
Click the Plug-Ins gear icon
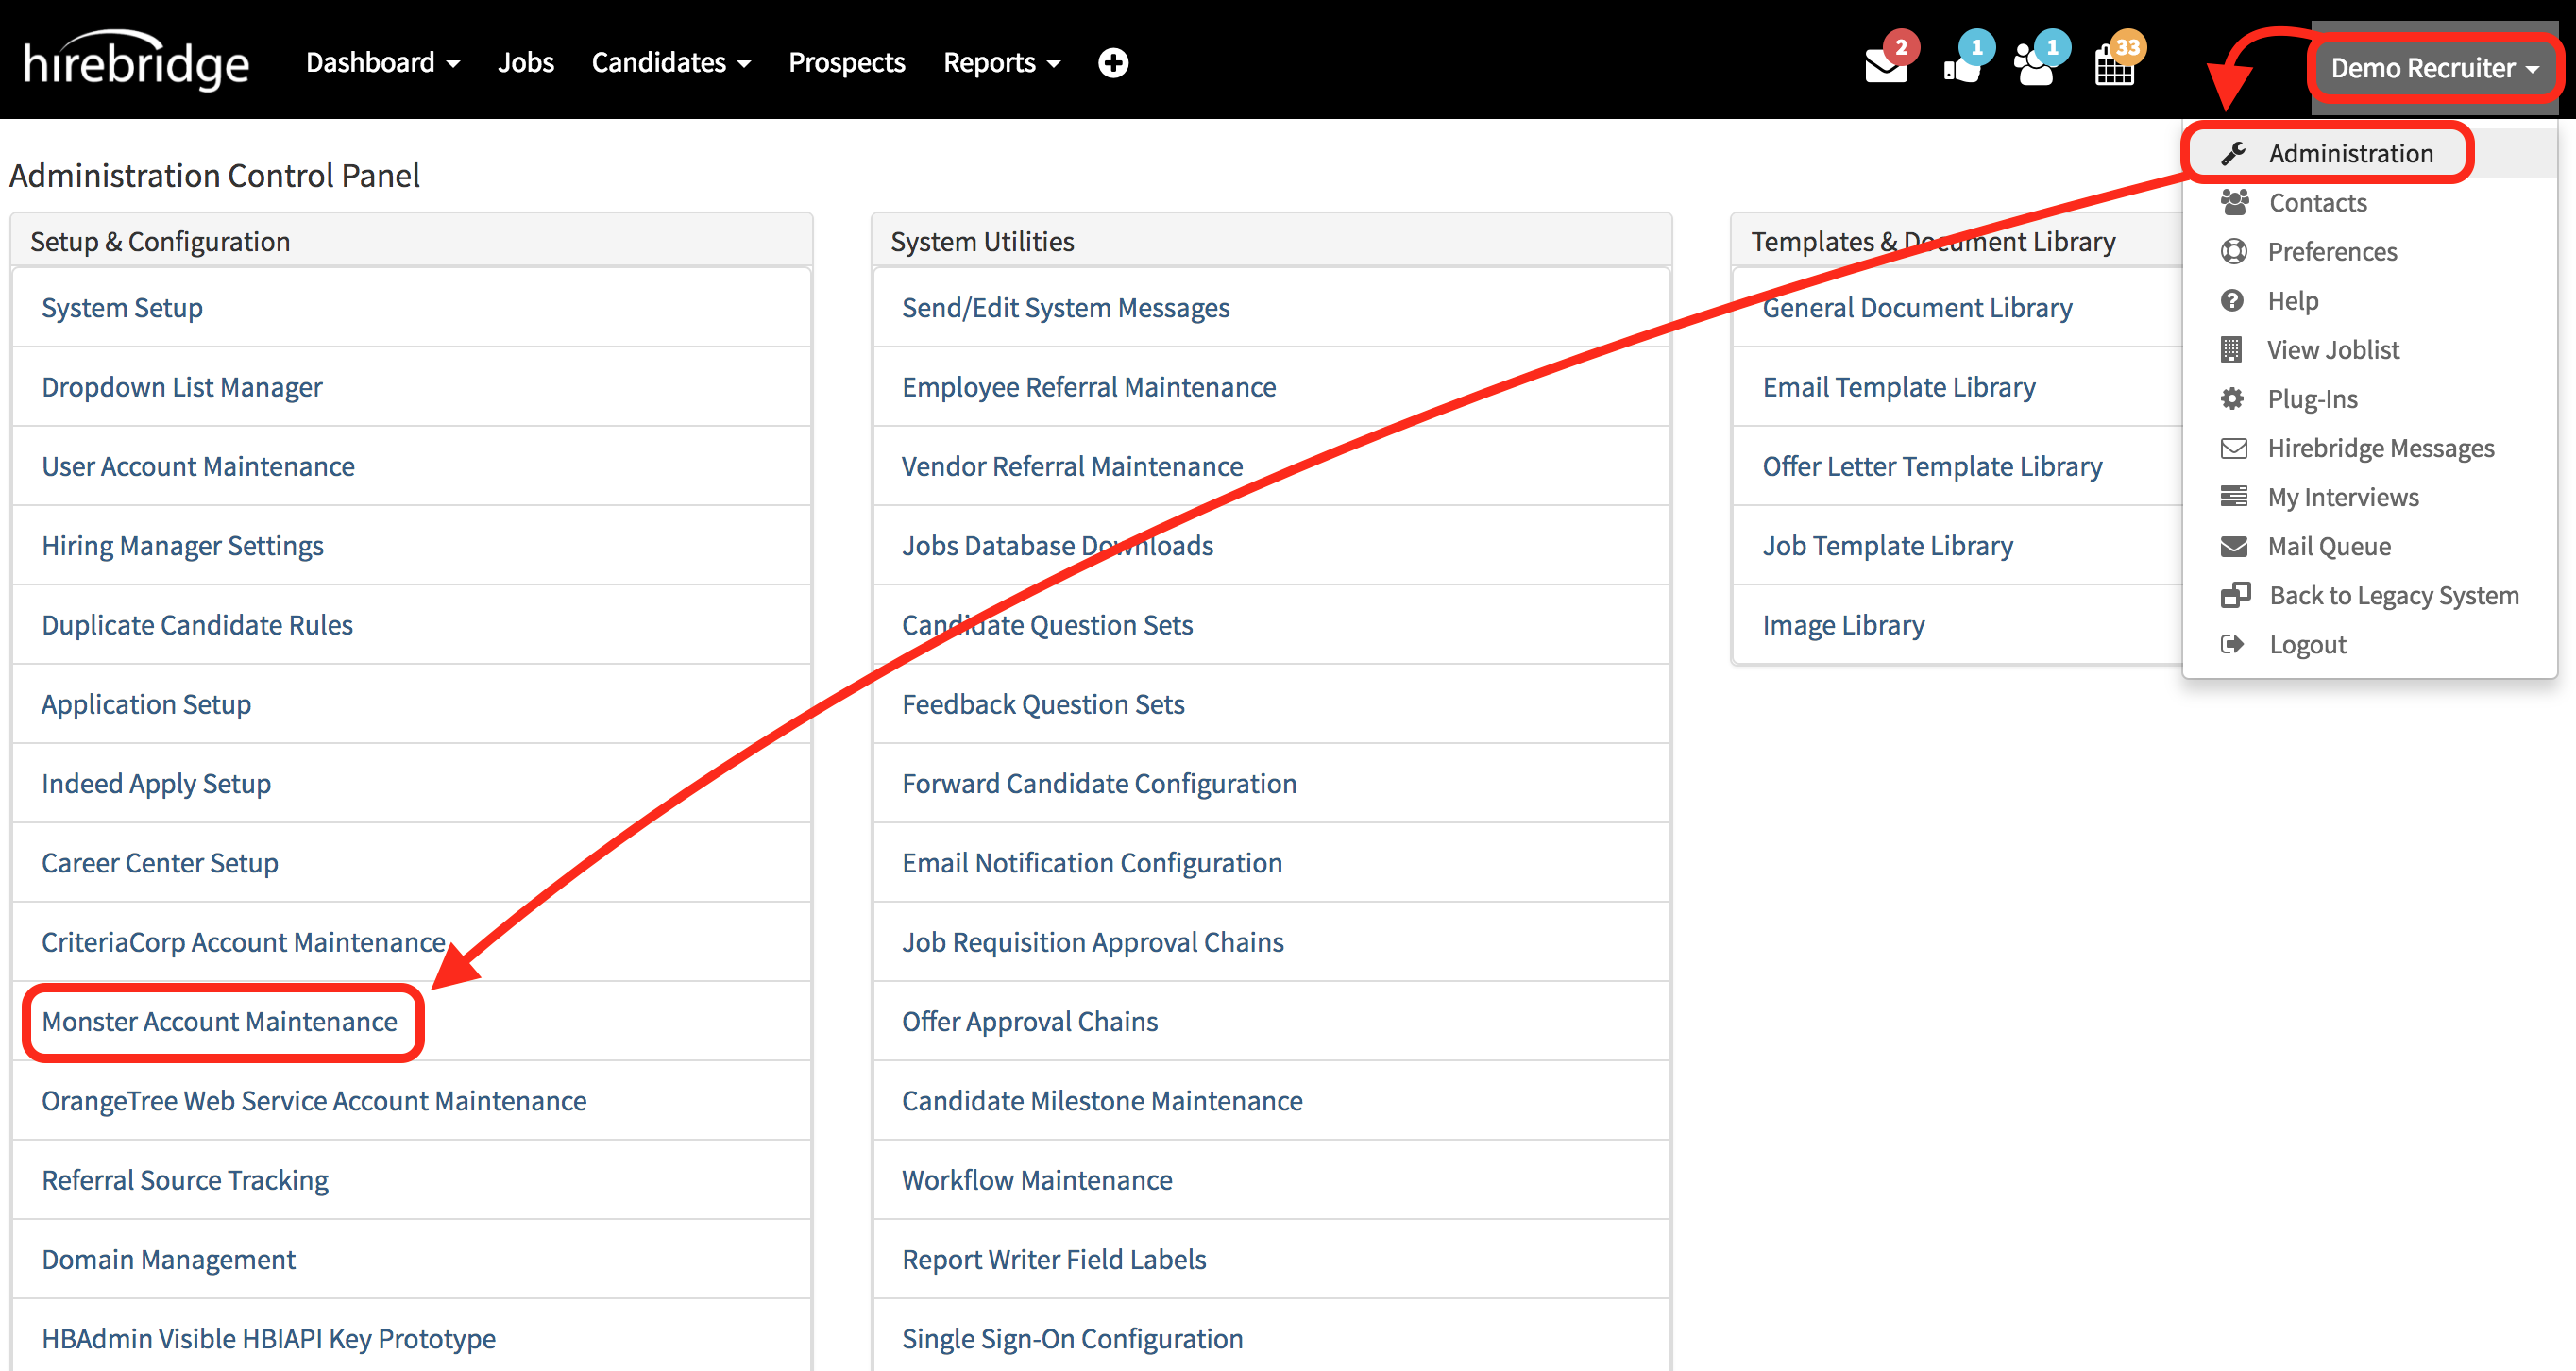[2232, 399]
